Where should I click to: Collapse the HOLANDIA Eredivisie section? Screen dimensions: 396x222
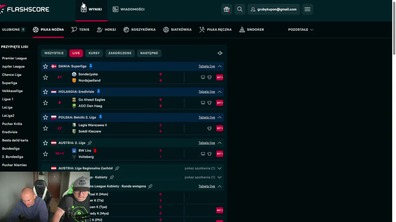click(219, 92)
